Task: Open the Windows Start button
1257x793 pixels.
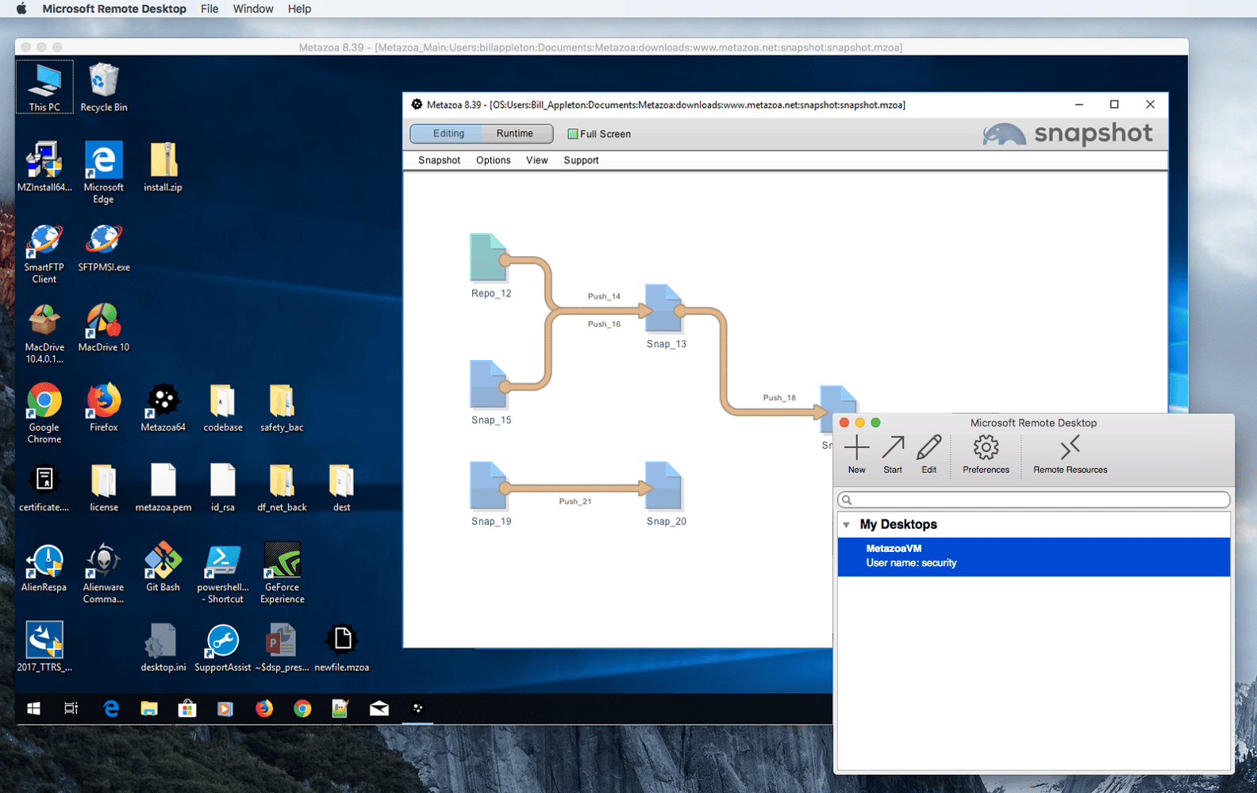Action: click(33, 709)
